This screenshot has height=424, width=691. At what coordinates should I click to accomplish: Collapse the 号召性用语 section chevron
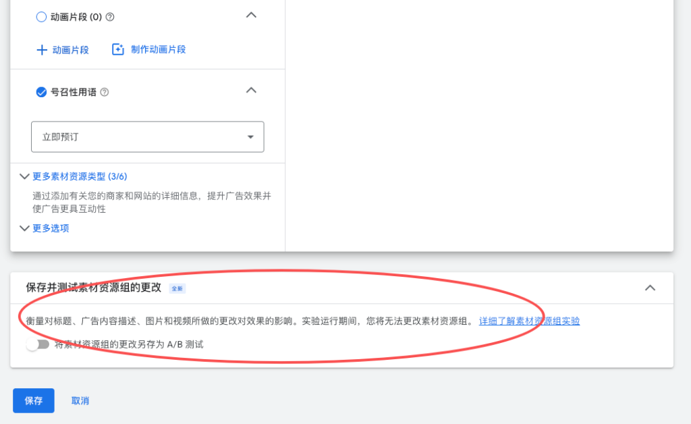pos(251,90)
